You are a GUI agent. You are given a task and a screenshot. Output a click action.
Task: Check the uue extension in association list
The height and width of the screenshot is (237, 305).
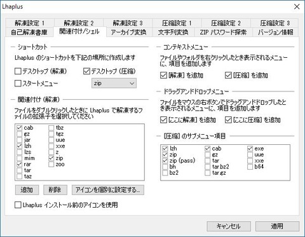tap(51, 140)
